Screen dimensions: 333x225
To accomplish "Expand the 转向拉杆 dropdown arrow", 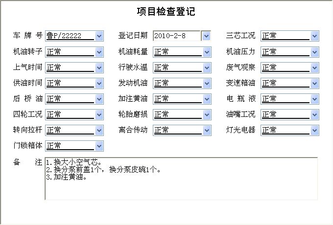I will point(99,131).
